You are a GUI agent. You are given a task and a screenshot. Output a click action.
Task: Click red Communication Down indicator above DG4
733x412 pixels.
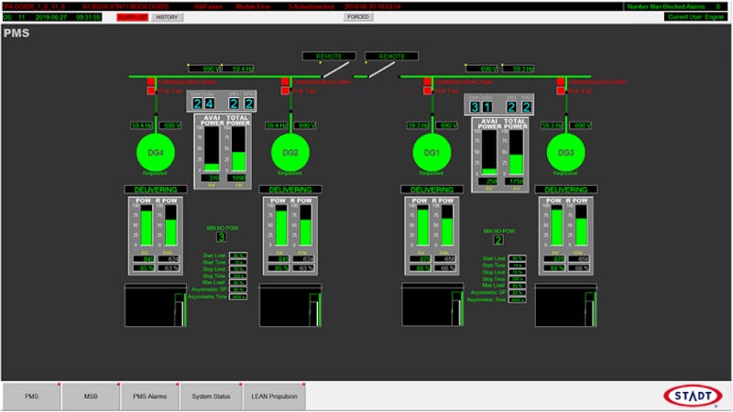click(x=151, y=81)
